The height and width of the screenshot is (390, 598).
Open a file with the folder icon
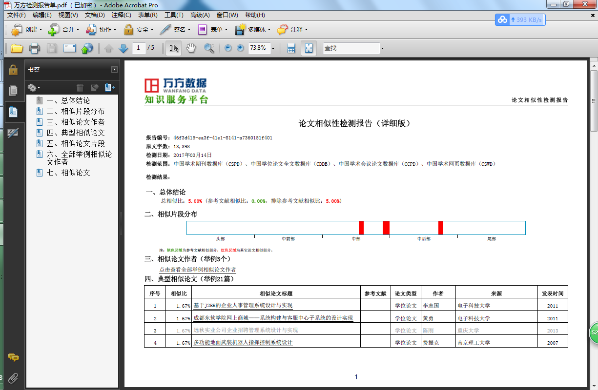click(17, 48)
